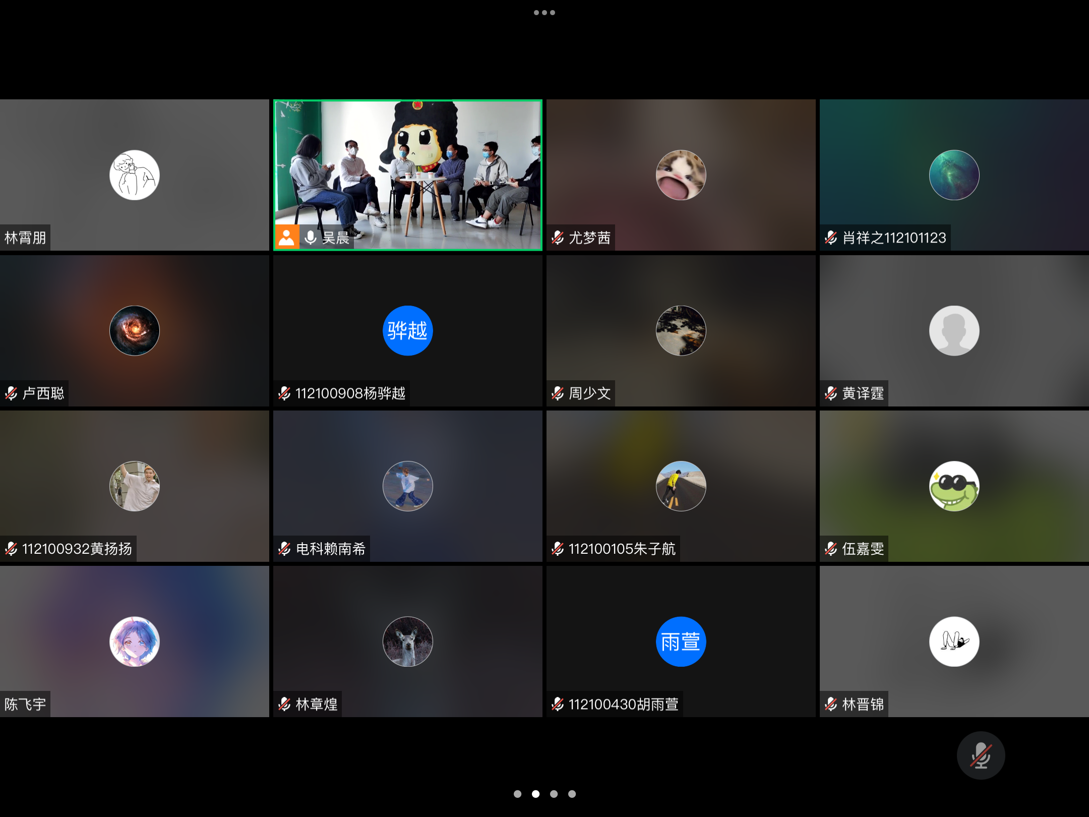Click the deer avatar of 林章煌
Image resolution: width=1089 pixels, height=817 pixels.
point(407,641)
